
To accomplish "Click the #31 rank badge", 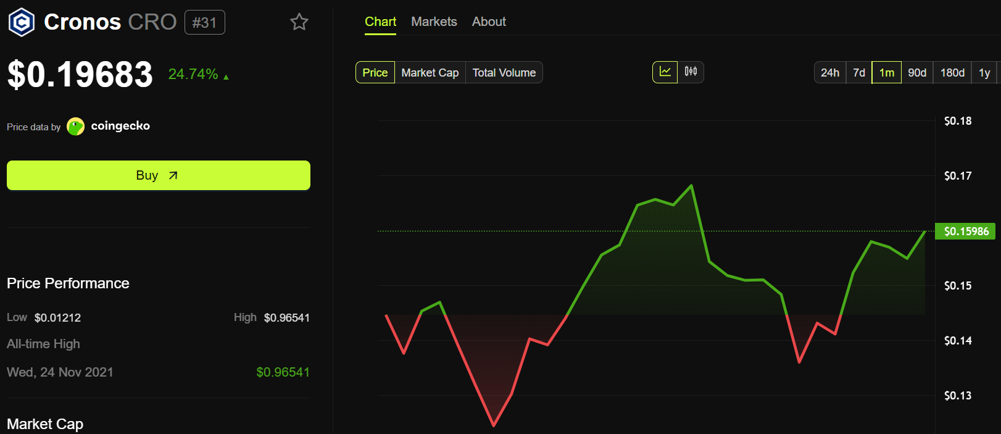I will pyautogui.click(x=204, y=22).
